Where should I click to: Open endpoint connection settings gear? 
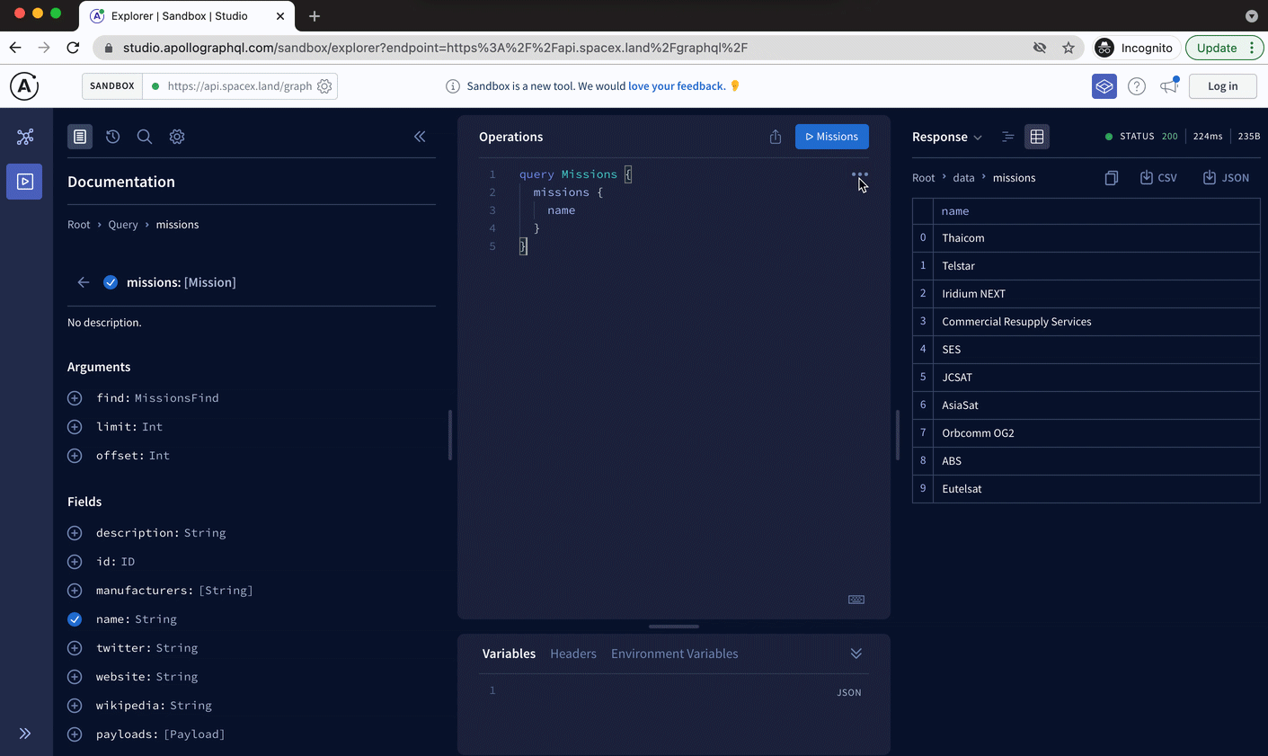pyautogui.click(x=324, y=86)
